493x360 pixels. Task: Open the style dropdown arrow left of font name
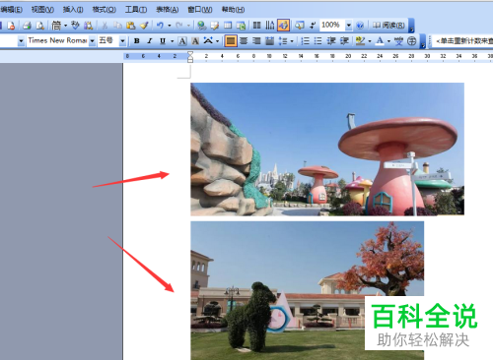coord(21,41)
